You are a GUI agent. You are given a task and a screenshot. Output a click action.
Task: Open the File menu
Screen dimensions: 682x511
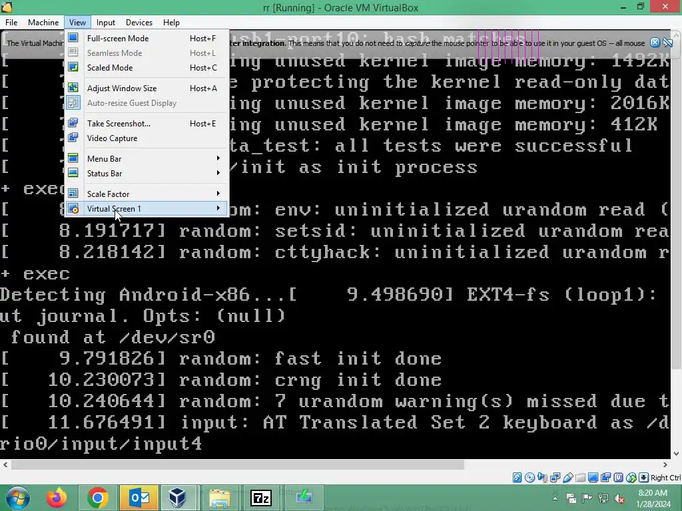(11, 23)
